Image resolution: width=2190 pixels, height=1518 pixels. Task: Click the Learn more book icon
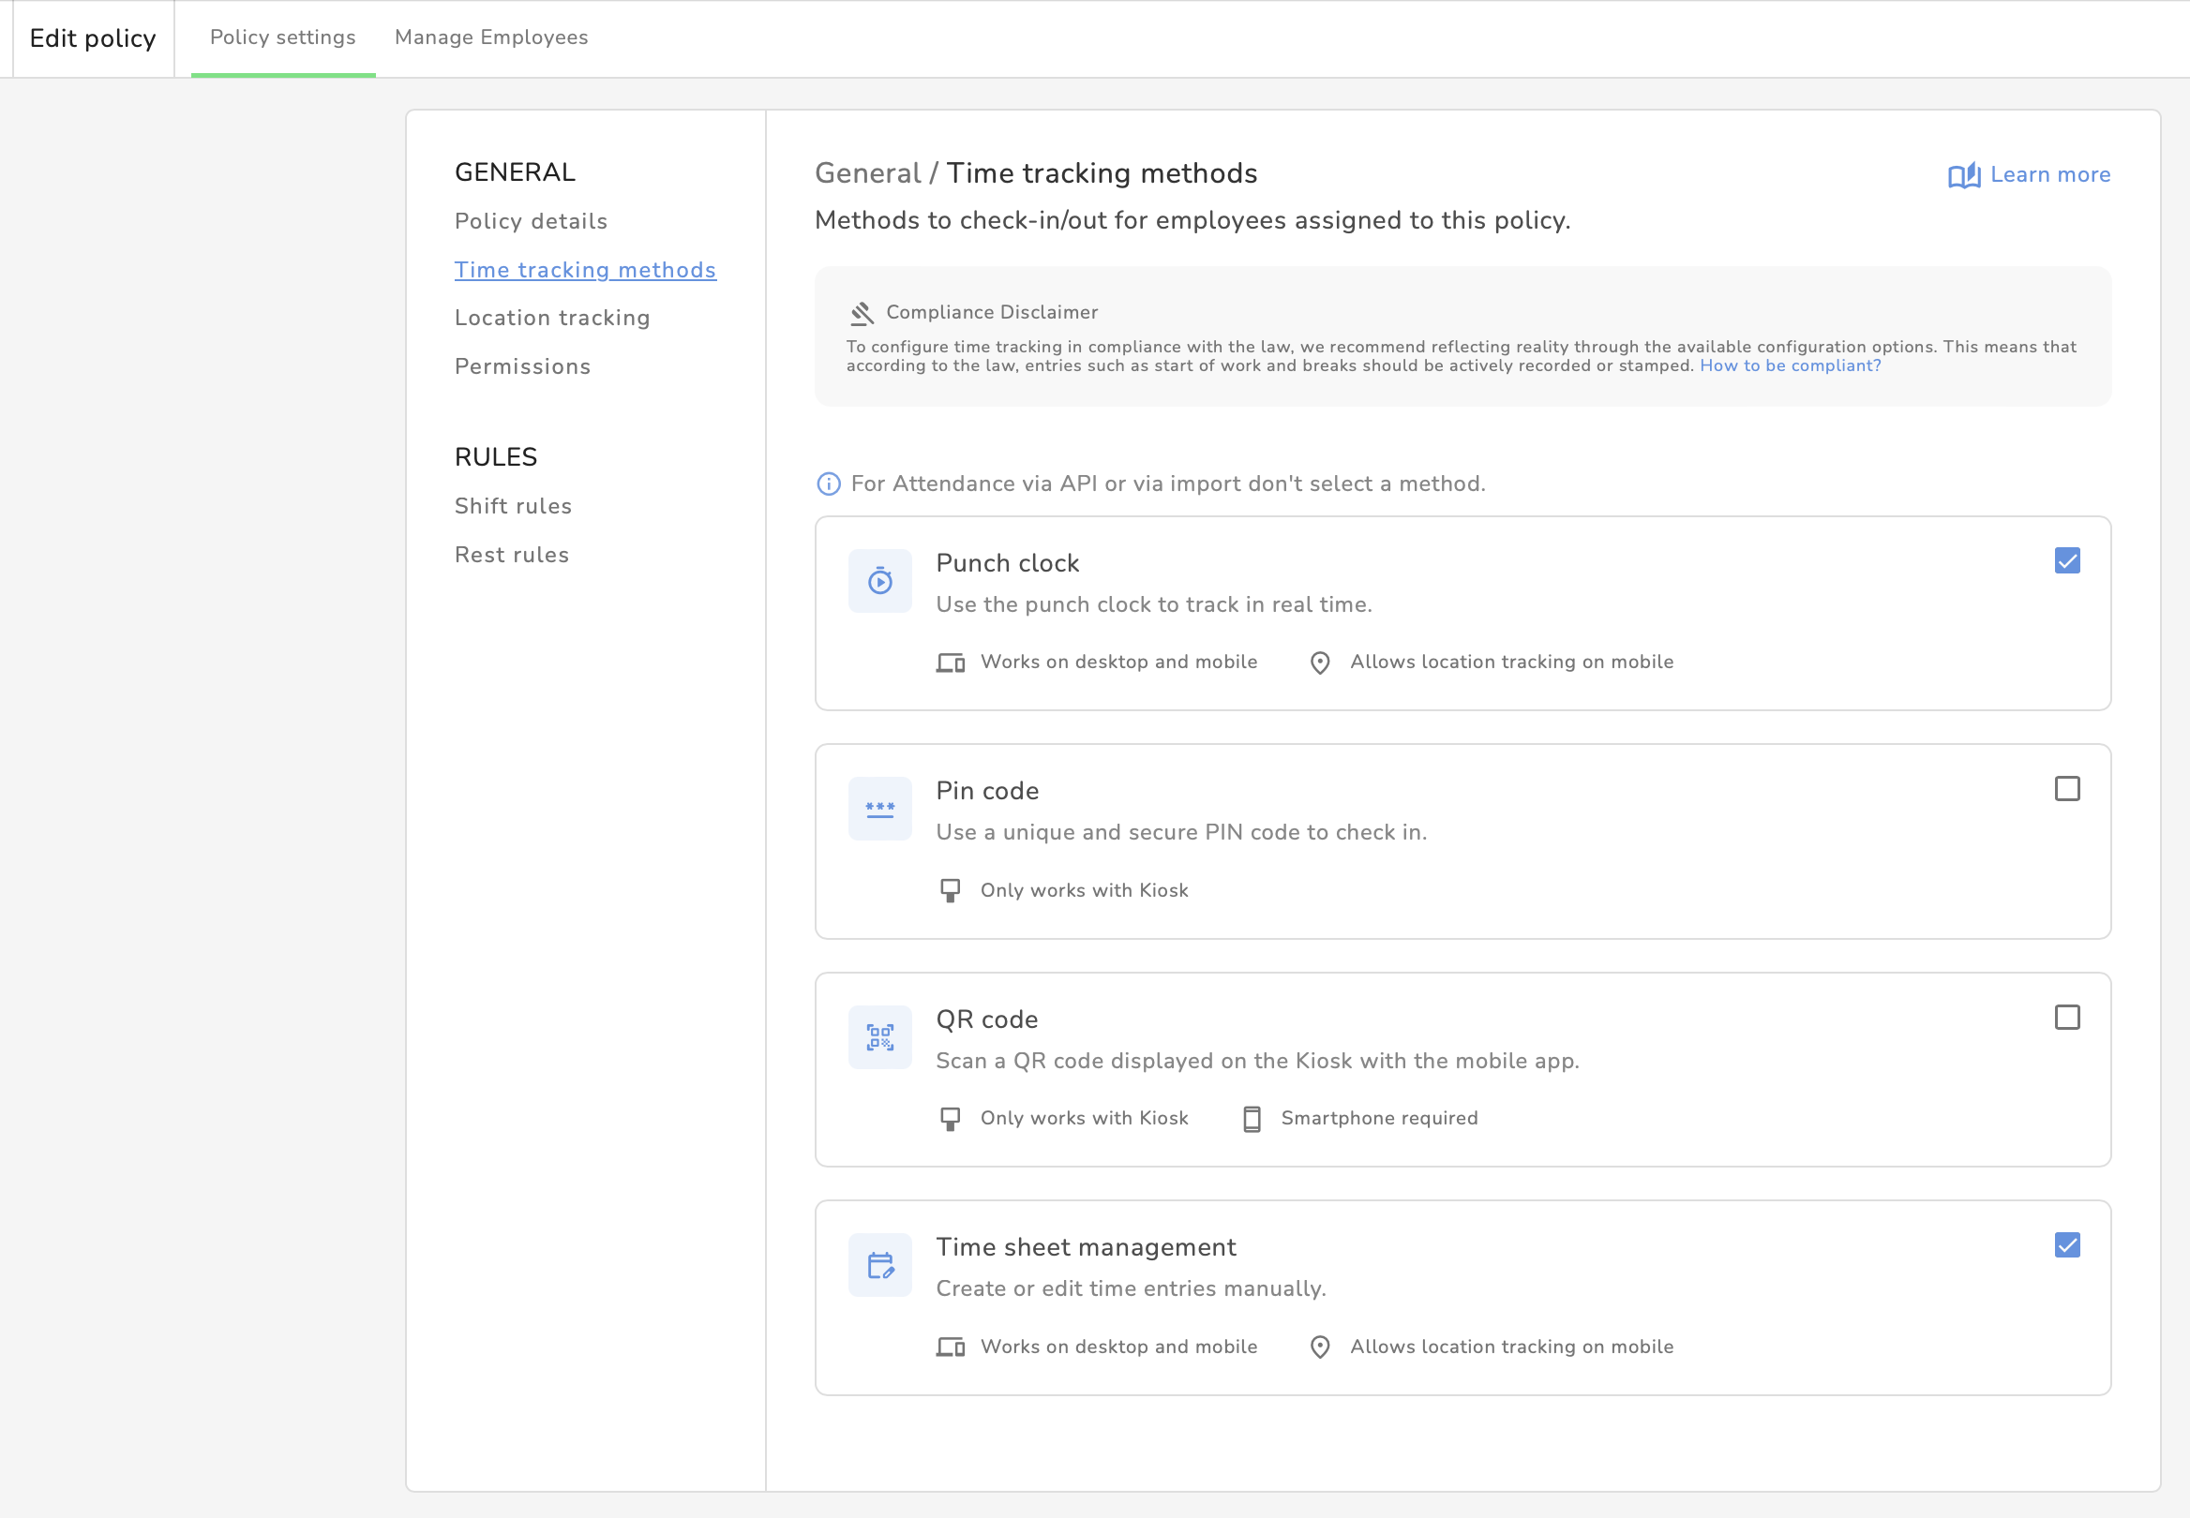click(1963, 175)
